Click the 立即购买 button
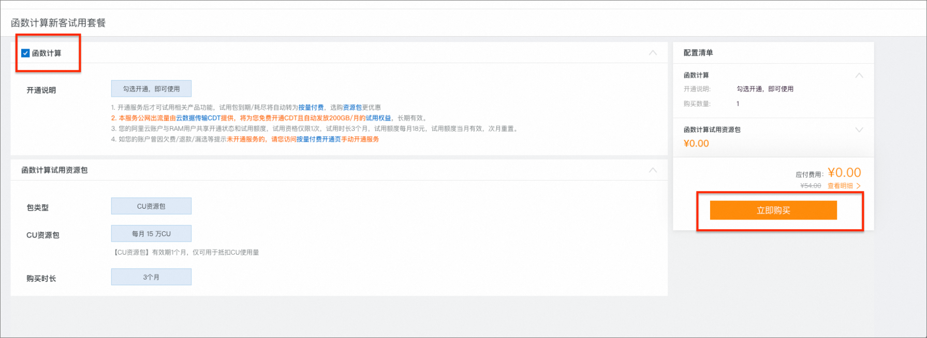This screenshot has height=338, width=927. (x=773, y=210)
